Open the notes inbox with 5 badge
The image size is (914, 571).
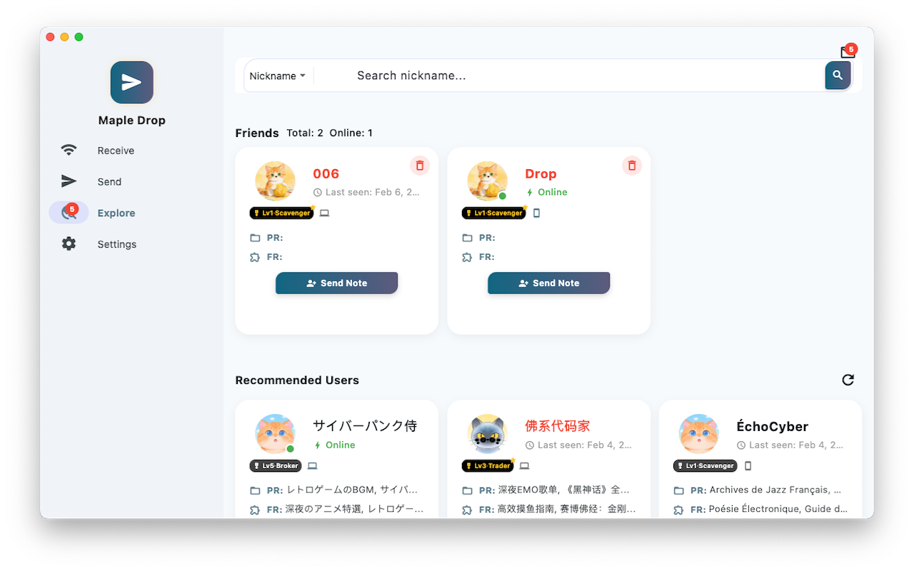click(x=848, y=51)
